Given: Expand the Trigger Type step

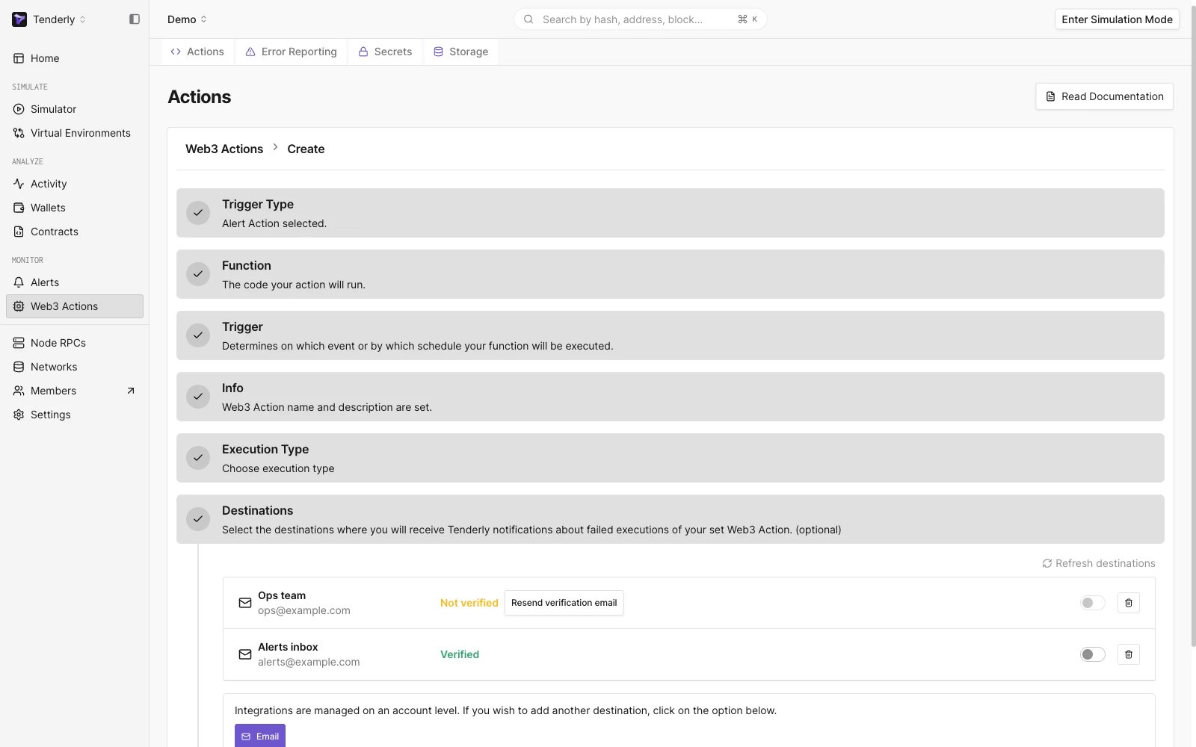Looking at the screenshot, I should tap(670, 213).
